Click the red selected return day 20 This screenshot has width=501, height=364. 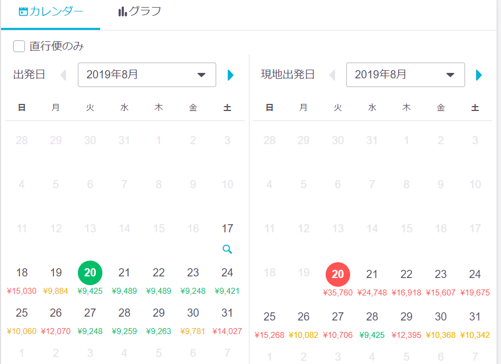click(338, 274)
